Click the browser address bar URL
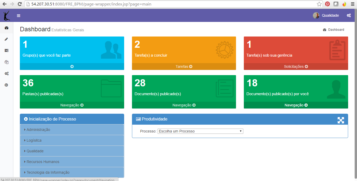This screenshot has height=181, width=357. (91, 4)
